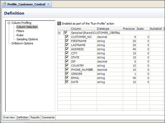Select the Profile_Customer_Central editor tab

point(26,4)
